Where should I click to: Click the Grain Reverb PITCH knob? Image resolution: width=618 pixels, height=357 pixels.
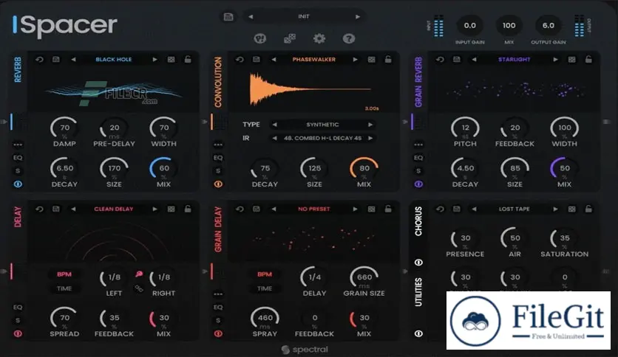click(465, 128)
